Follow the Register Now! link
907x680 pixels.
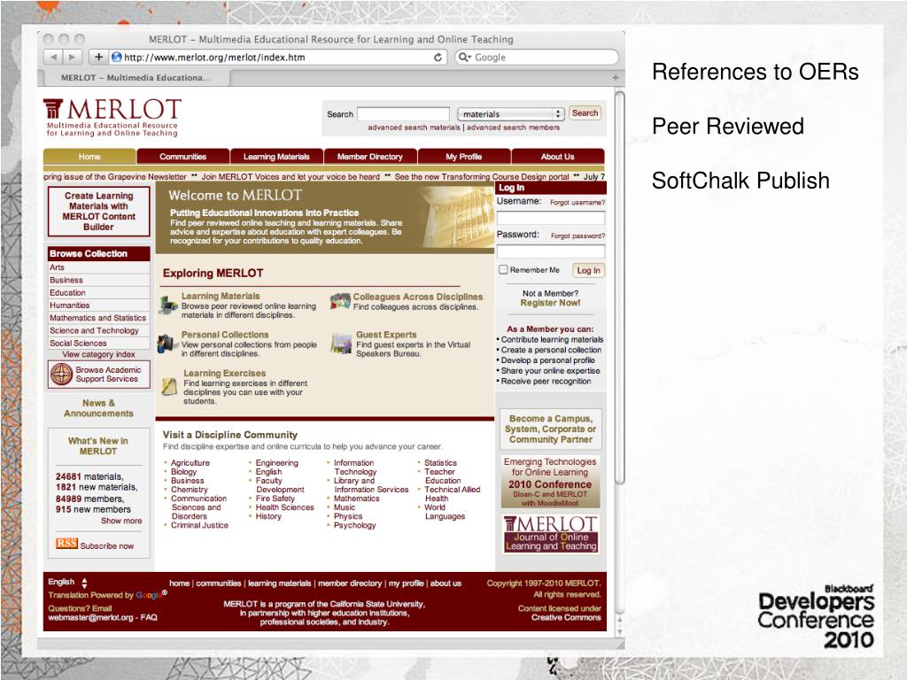pos(550,303)
